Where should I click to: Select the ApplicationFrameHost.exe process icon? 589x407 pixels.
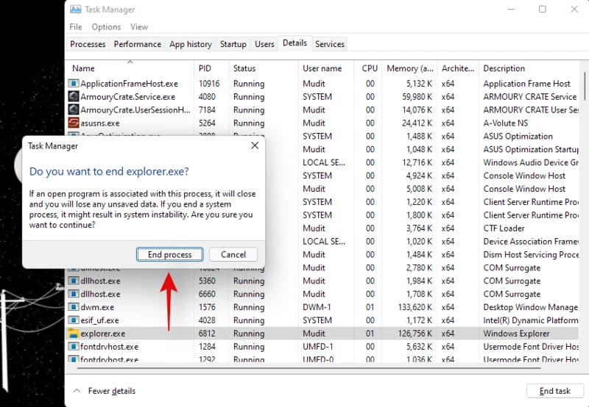tap(74, 84)
